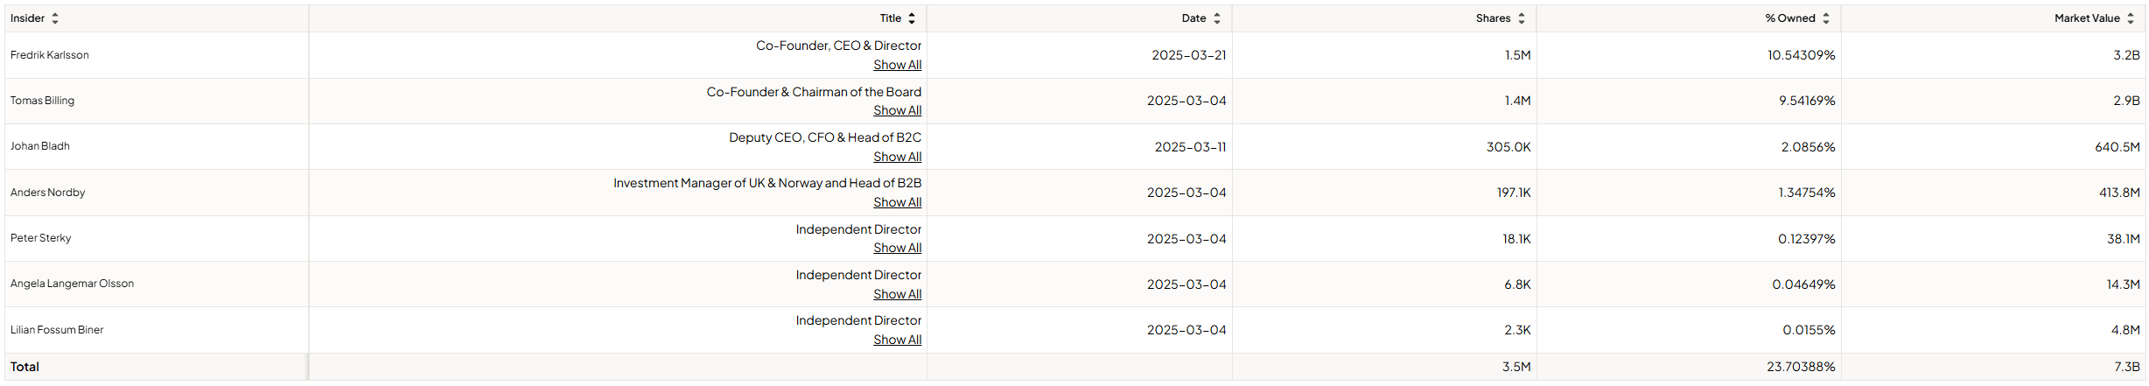Click the Insider column header text
This screenshot has width=2149, height=386.
click(x=27, y=18)
